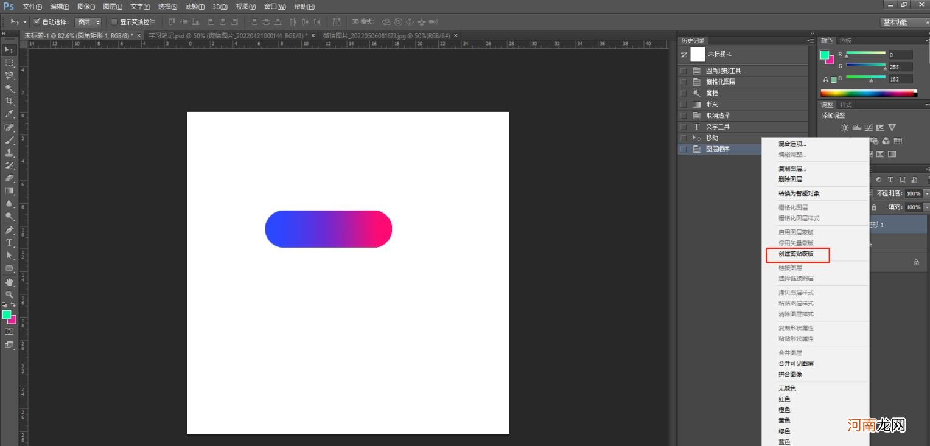Set history brush source at 渐变

click(x=683, y=104)
